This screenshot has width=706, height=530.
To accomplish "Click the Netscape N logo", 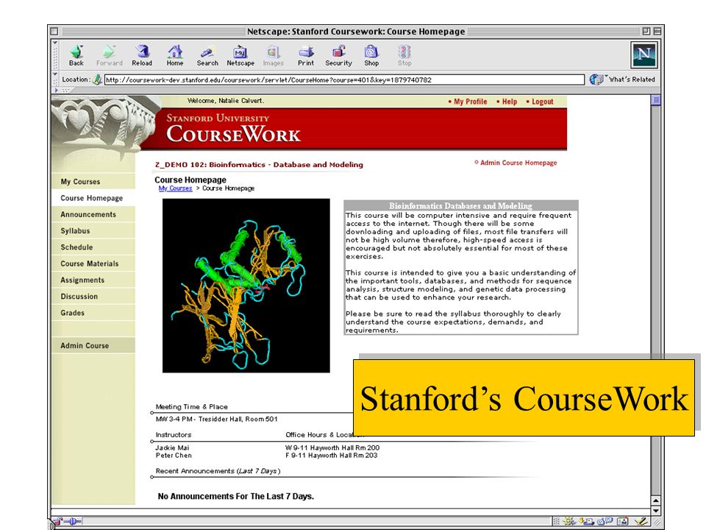I will [x=644, y=55].
